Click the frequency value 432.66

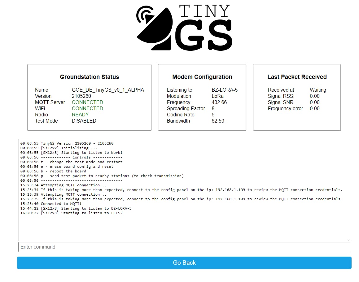(x=219, y=102)
